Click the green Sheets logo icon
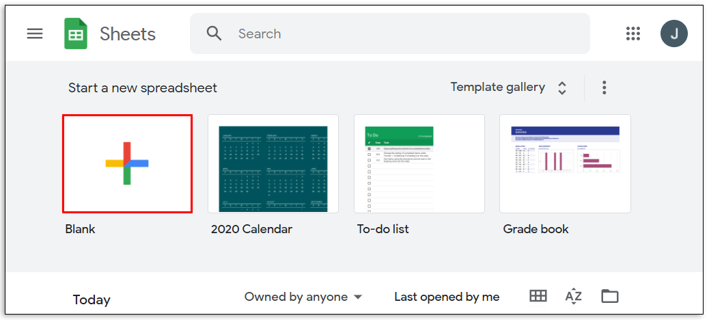 [76, 34]
